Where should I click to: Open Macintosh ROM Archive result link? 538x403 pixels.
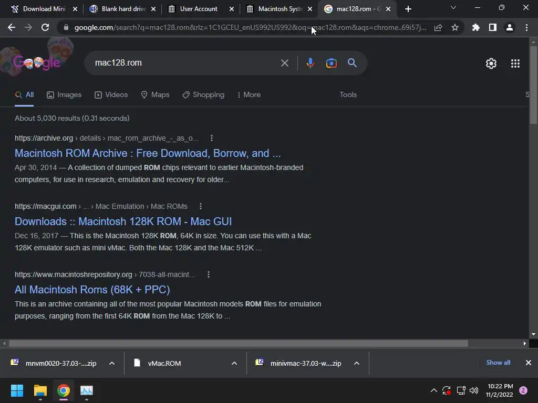tap(148, 153)
